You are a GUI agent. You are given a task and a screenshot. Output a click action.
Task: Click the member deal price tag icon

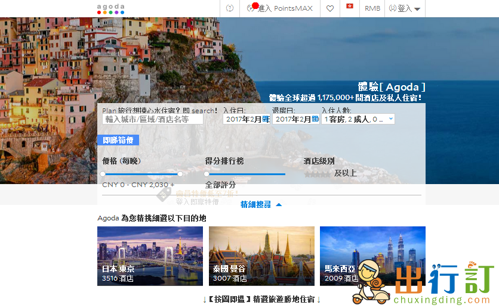point(164,194)
